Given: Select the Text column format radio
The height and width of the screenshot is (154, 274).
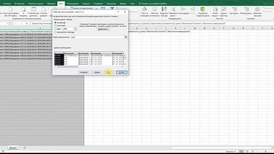Looking at the screenshot, I should pyautogui.click(x=55, y=26).
